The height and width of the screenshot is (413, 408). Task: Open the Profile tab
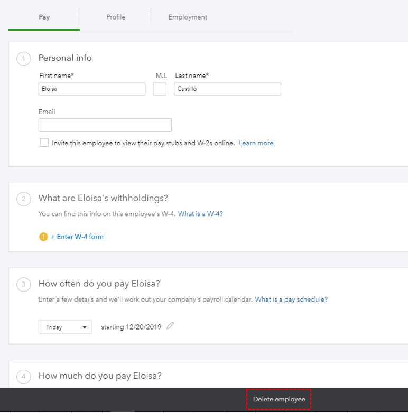click(x=116, y=17)
